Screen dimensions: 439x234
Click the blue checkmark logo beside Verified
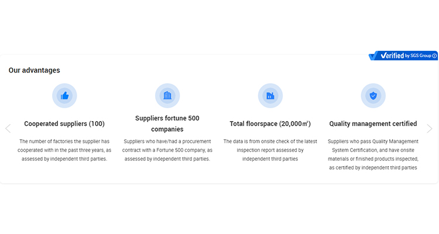(x=374, y=56)
